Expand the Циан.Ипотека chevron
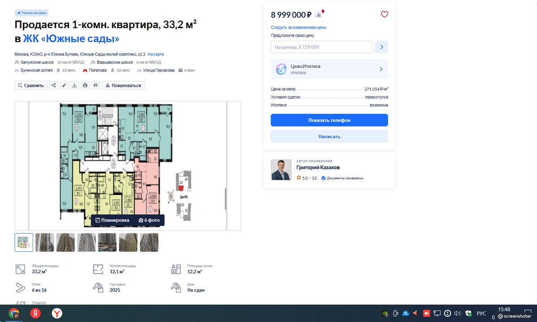The width and height of the screenshot is (537, 322). pos(381,69)
